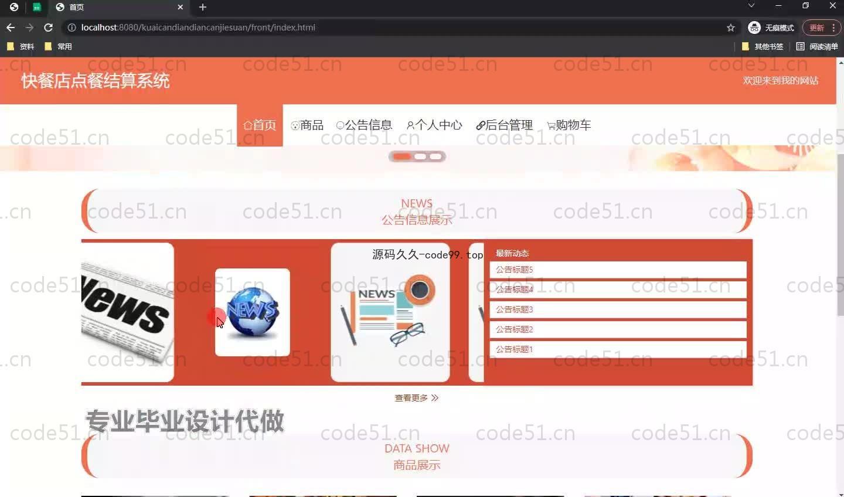Viewport: 844px width, 497px height.
Task: Open announcement 公告标题4
Action: point(618,290)
